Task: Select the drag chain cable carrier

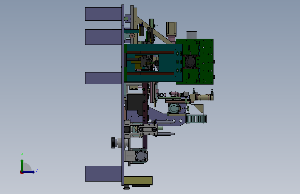Action: click(x=196, y=119)
